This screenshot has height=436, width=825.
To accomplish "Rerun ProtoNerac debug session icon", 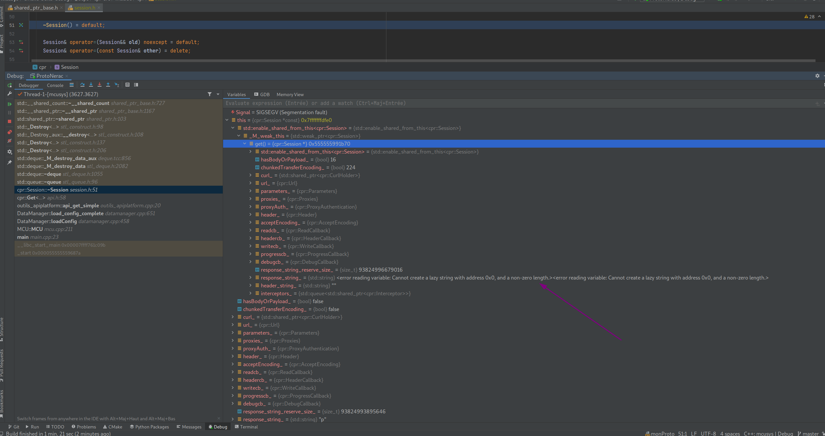I will [10, 85].
